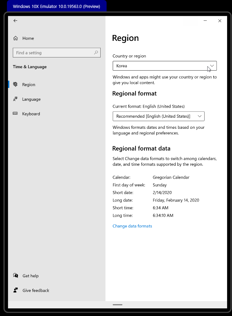Image resolution: width=232 pixels, height=316 pixels.
Task: Click the Regional format heading
Action: [x=134, y=93]
